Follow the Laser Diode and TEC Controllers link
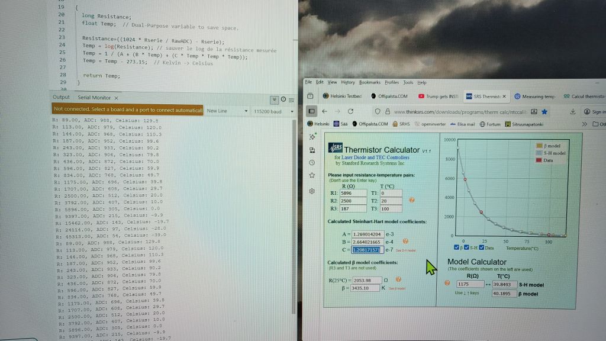606x341 pixels. pos(364,157)
